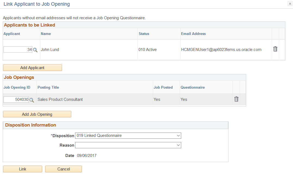Screen dimensions: 293x174
Task: Click the Job Opening ID field showing 504030
Action: point(16,99)
